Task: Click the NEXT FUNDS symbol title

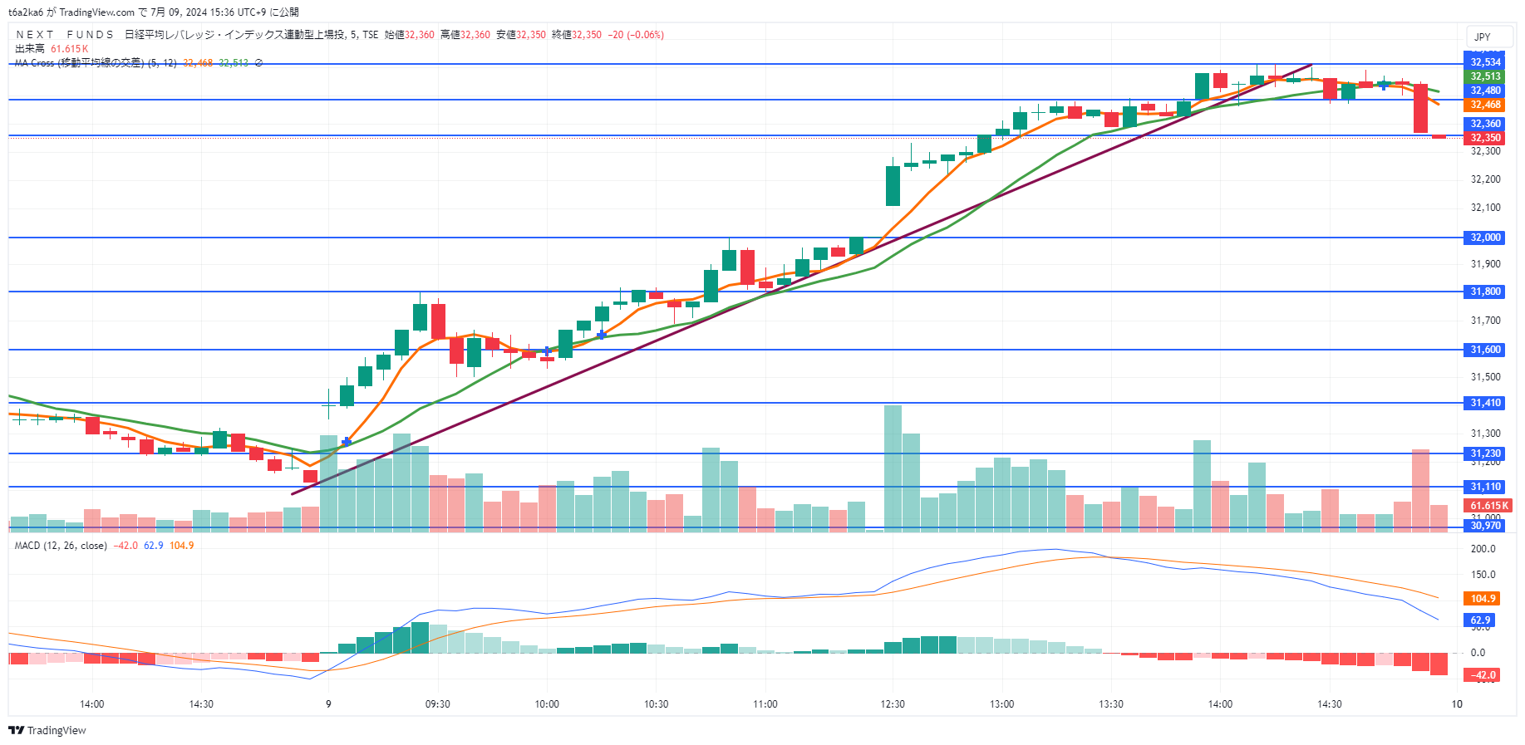Action: pyautogui.click(x=65, y=35)
